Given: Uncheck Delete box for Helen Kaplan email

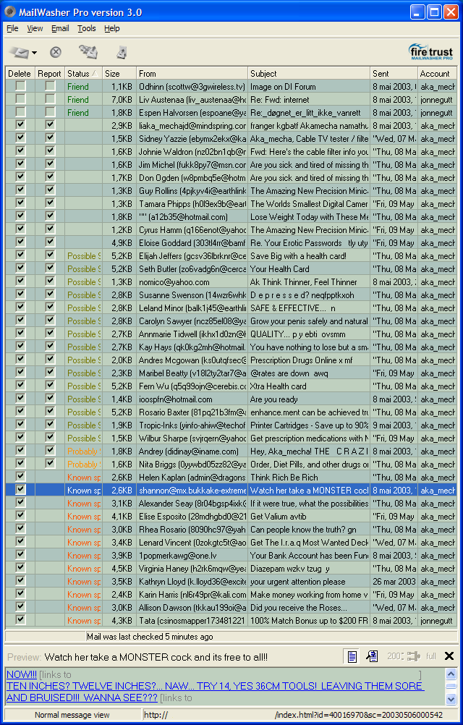Looking at the screenshot, I should pyautogui.click(x=20, y=477).
